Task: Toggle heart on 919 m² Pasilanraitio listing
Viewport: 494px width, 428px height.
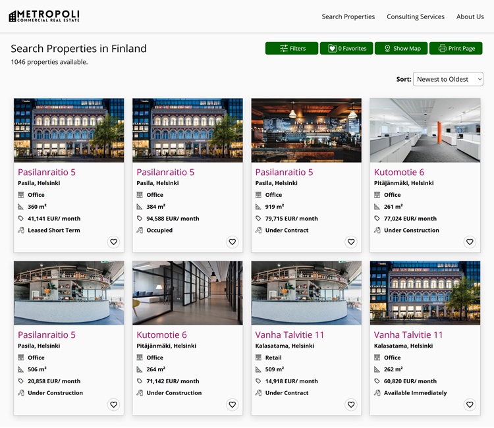Action: (350, 242)
